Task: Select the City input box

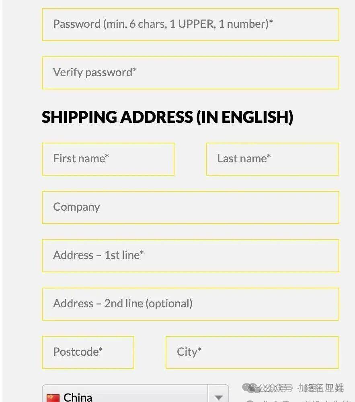Action: coord(252,352)
